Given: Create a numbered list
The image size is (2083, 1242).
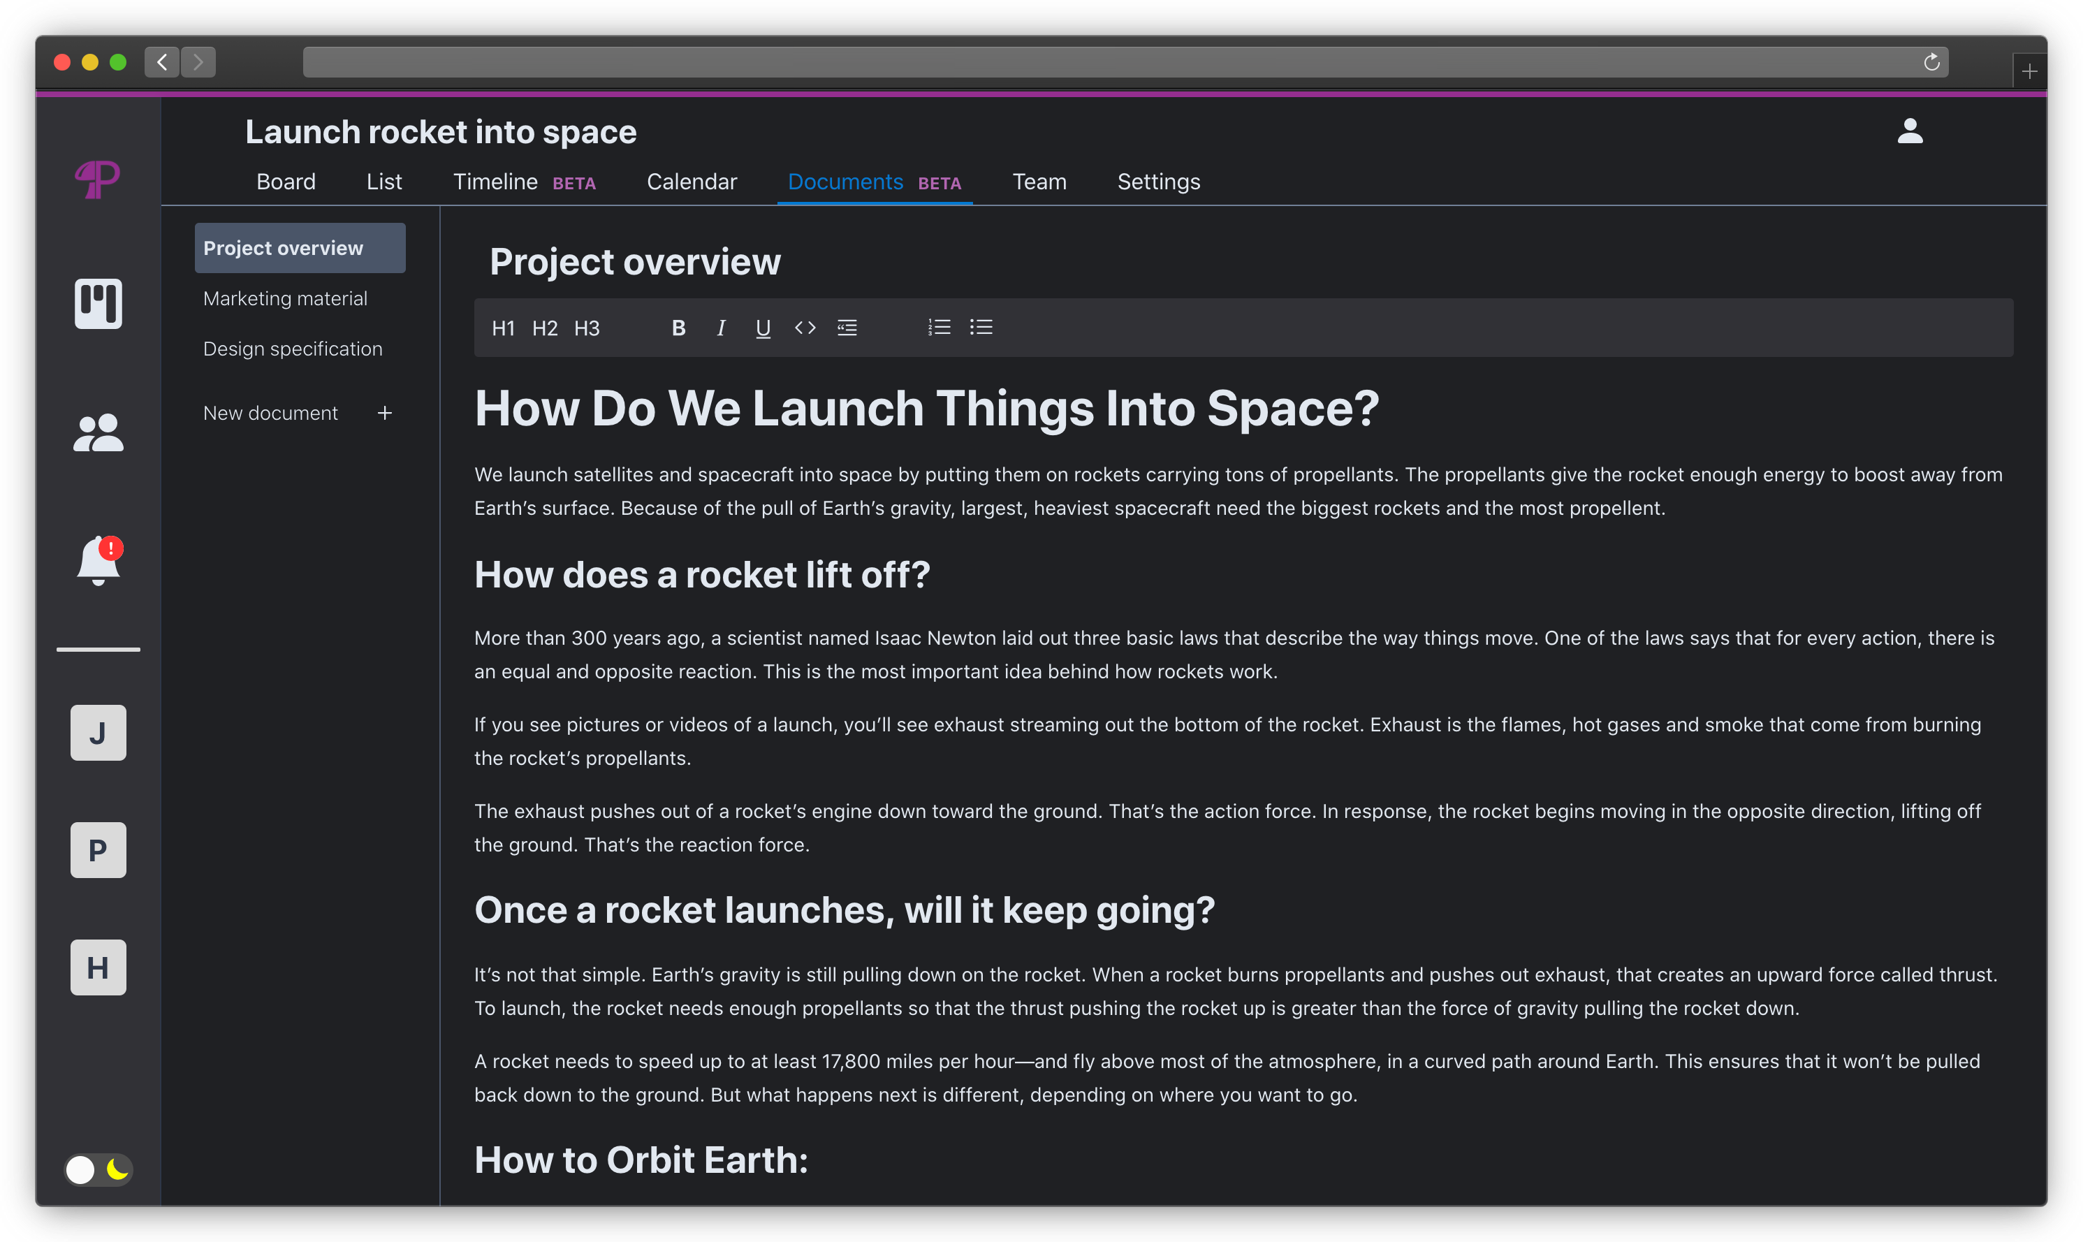Looking at the screenshot, I should point(939,327).
